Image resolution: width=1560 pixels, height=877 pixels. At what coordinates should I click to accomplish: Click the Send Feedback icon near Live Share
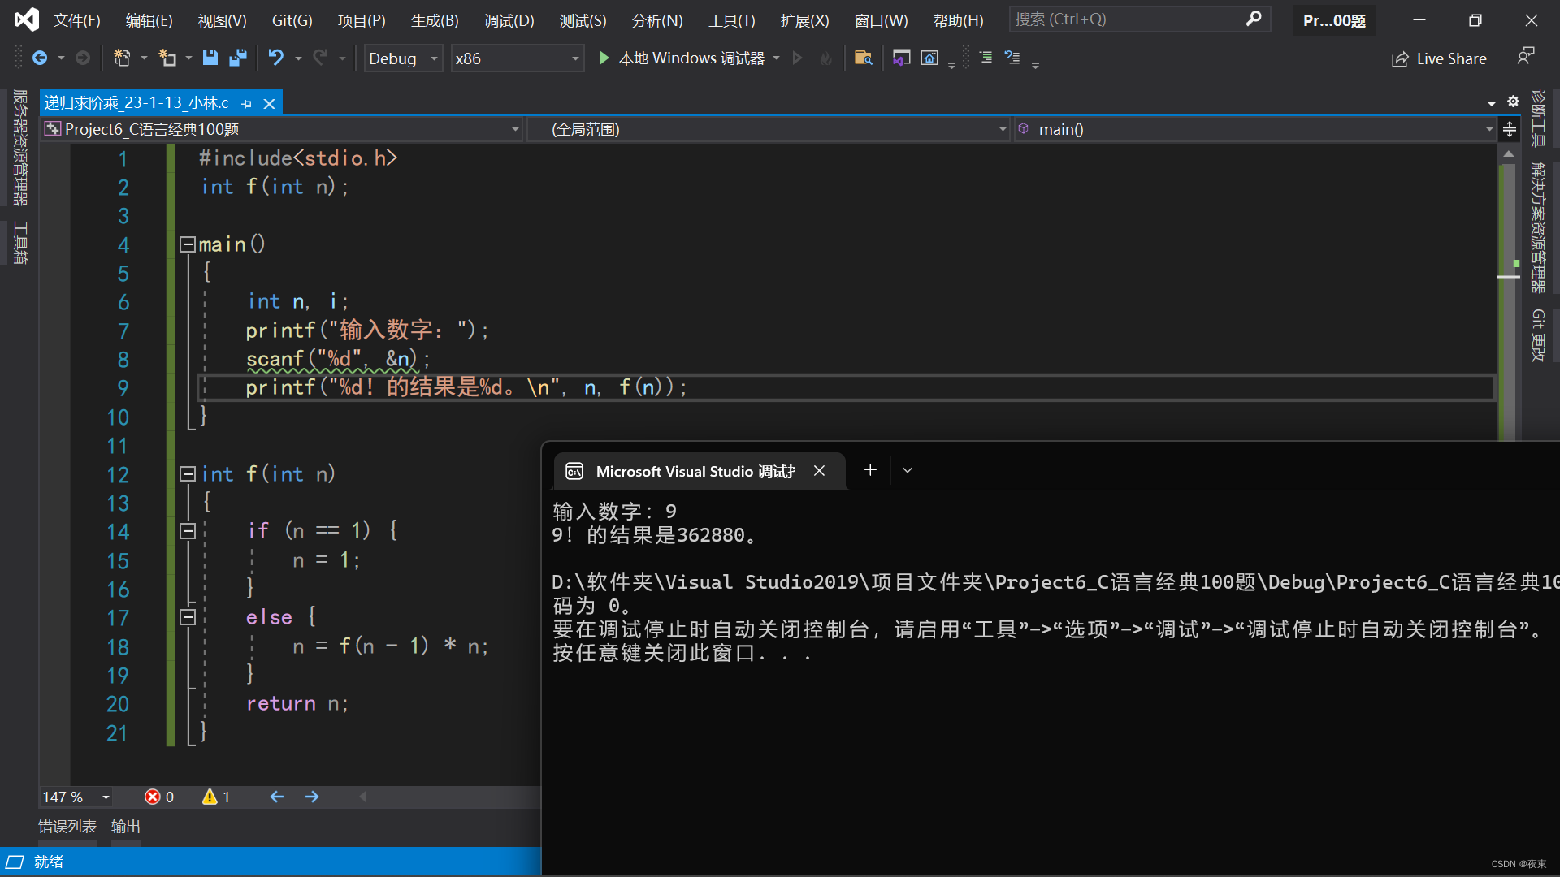pyautogui.click(x=1525, y=56)
